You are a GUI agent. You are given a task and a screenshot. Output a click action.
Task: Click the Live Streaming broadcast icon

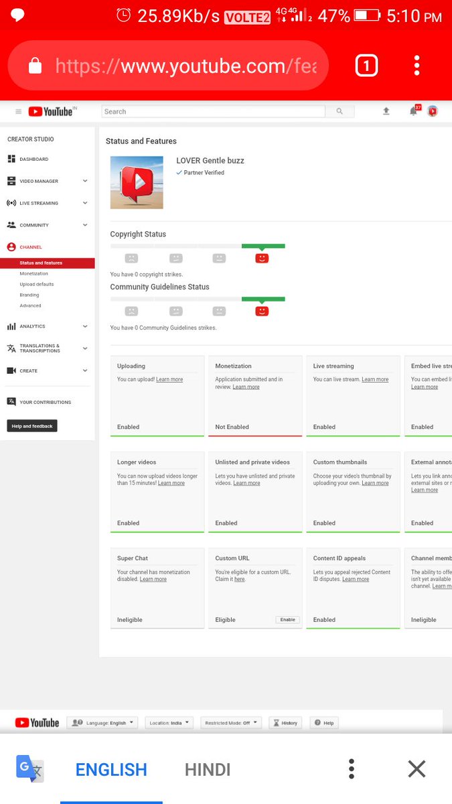(11, 203)
